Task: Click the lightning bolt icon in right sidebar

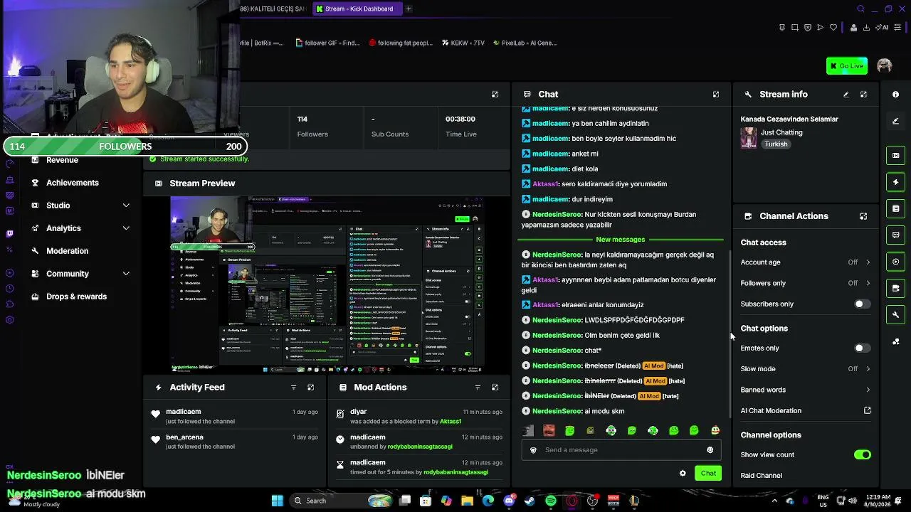Action: tap(895, 182)
